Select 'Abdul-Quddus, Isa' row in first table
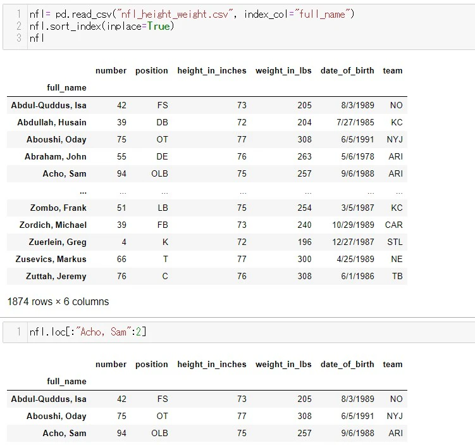This screenshot has height=445, width=475. 207,105
